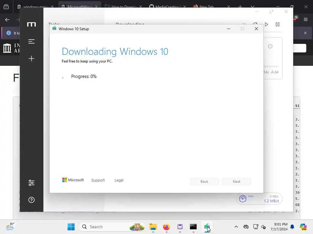
Task: Open the task list menu icon in the sidebar
Action: coord(31,41)
